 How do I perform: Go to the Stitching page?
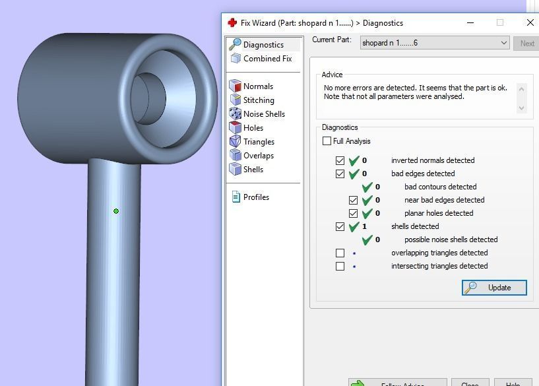pos(259,100)
